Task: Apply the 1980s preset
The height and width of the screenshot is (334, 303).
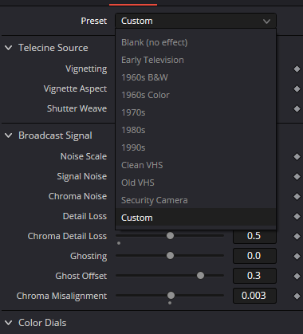Action: [195, 130]
